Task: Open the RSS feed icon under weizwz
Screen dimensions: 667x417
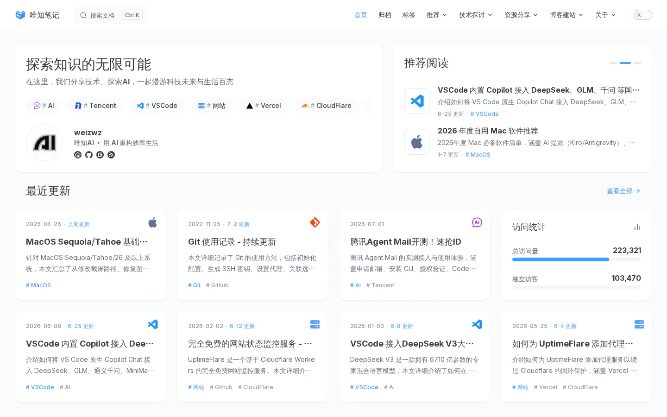Action: coord(111,155)
